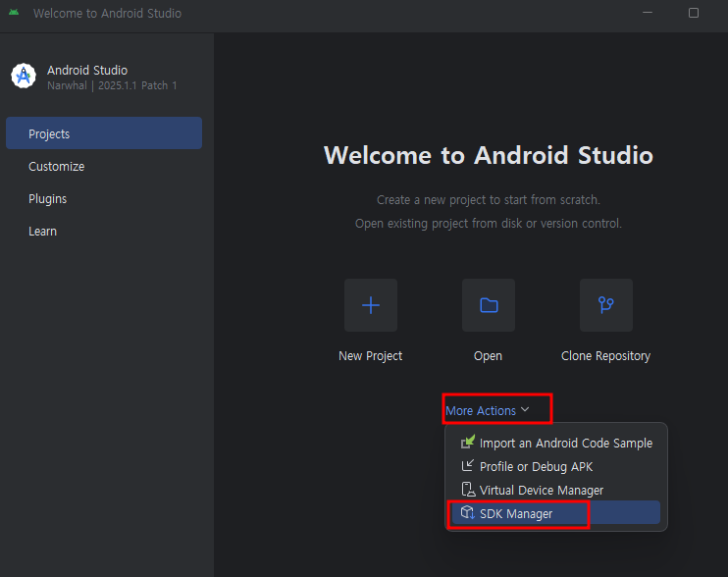Maximize the Android Studio window

(x=694, y=13)
